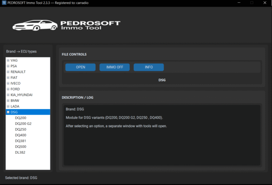Expand the RENAULT brand node
Image resolution: width=272 pixels, height=185 pixels.
point(8,72)
